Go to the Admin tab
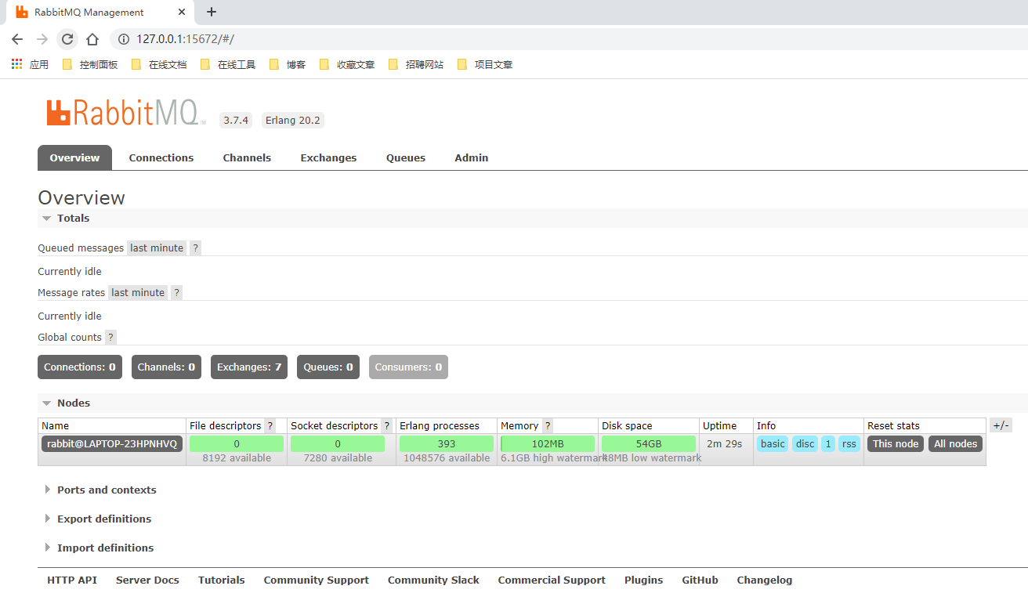 pyautogui.click(x=472, y=157)
